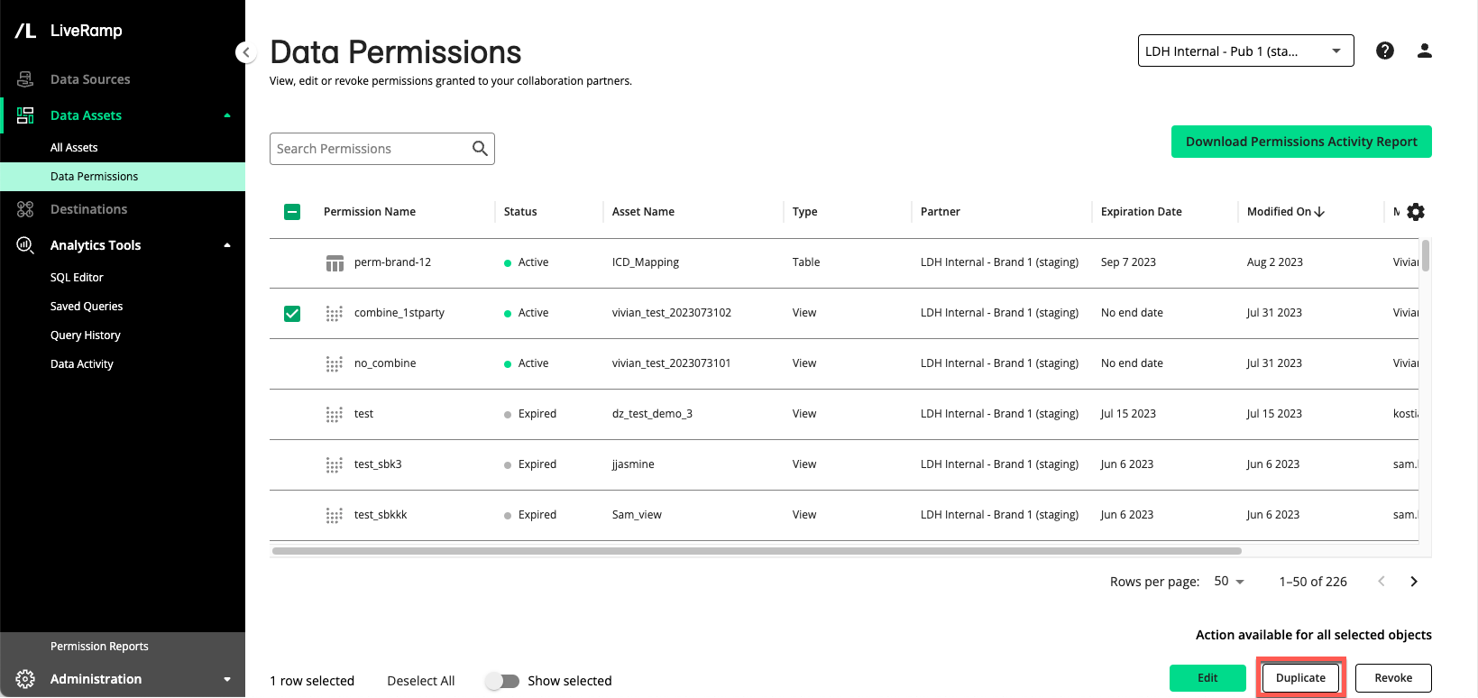The height and width of the screenshot is (698, 1478).
Task: Click view icon beside test_sbkkk
Action: pos(334,516)
